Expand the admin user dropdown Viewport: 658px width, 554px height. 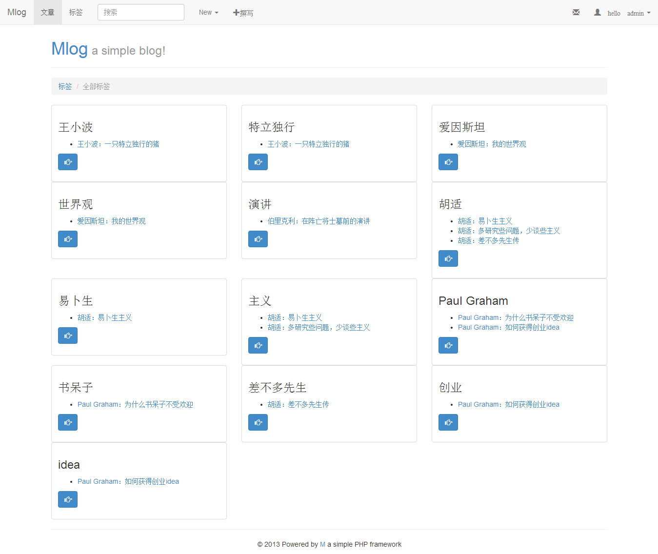pyautogui.click(x=638, y=13)
